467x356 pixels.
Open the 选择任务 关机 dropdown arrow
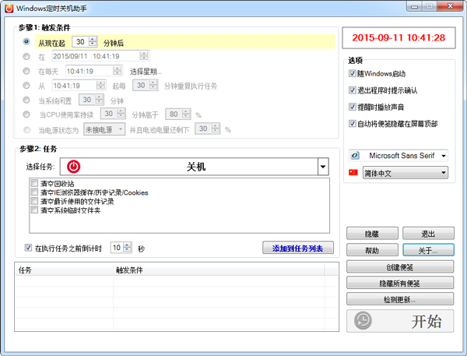pyautogui.click(x=323, y=167)
